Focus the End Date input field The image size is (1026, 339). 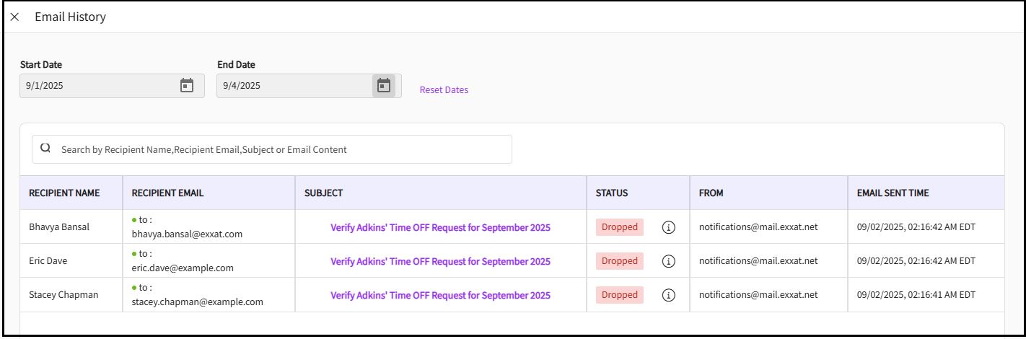tap(292, 86)
